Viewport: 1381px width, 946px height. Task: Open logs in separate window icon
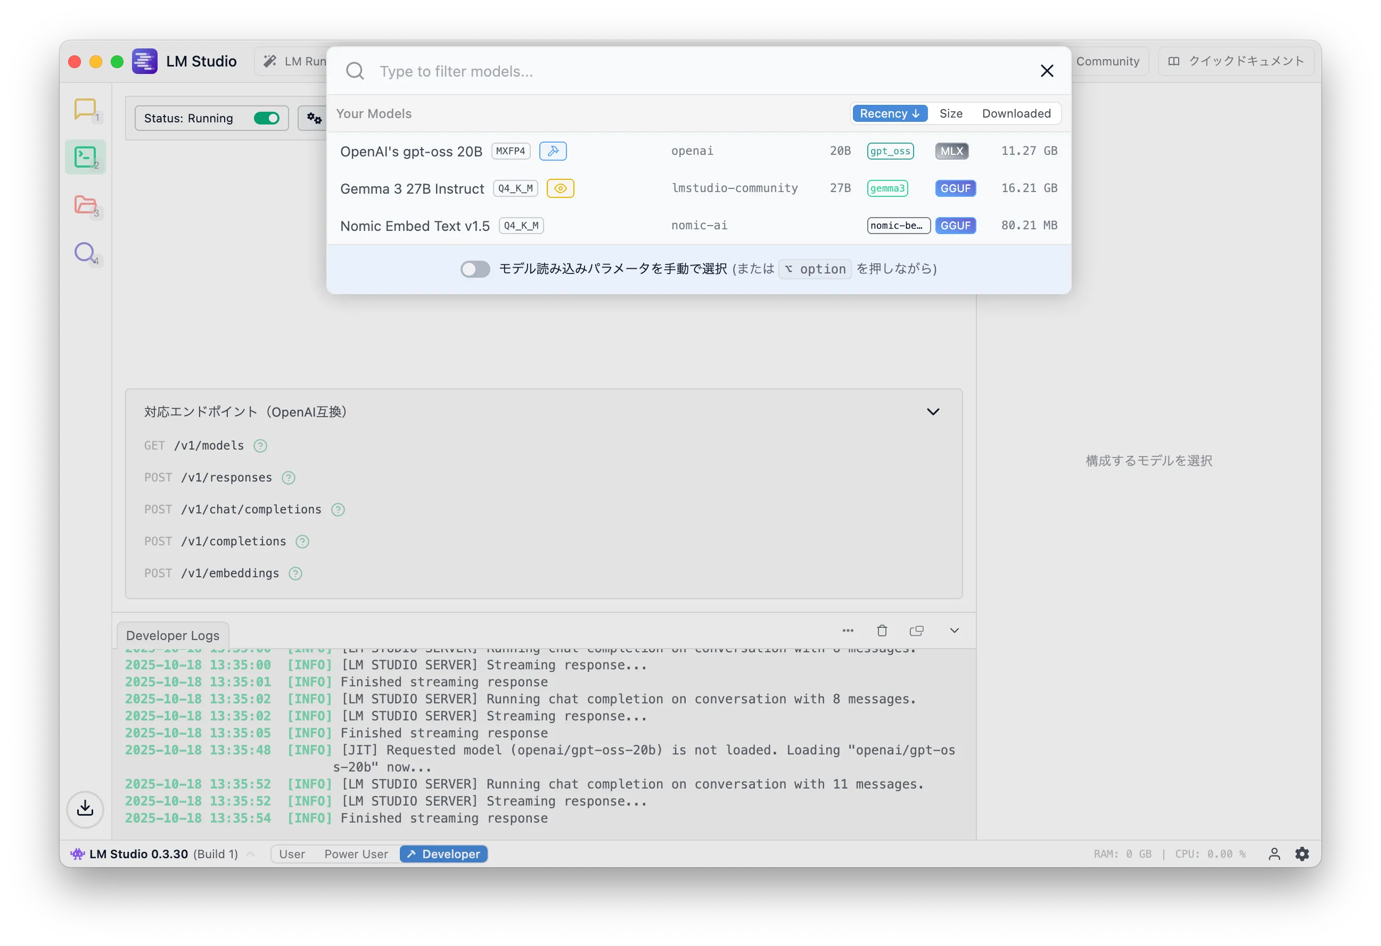[916, 630]
